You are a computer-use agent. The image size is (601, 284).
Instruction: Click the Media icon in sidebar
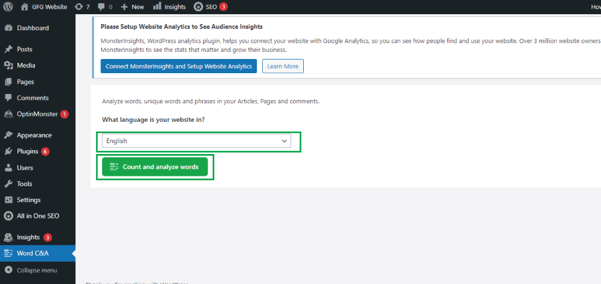pos(8,66)
